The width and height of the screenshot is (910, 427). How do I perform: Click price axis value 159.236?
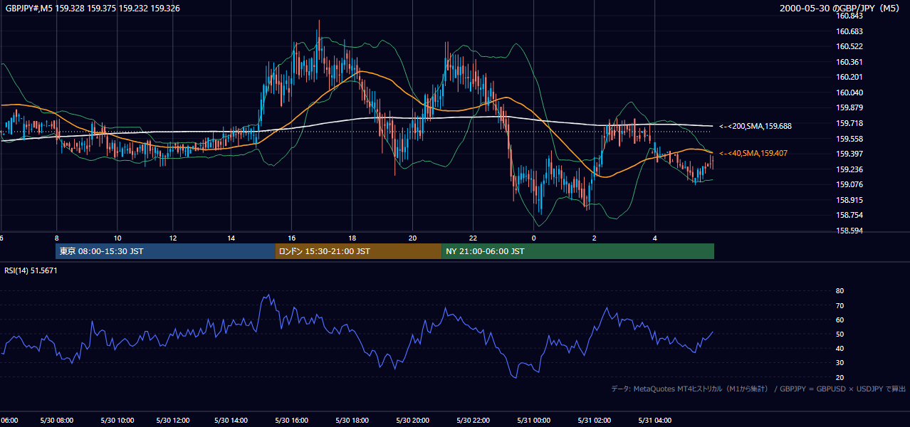(x=849, y=169)
